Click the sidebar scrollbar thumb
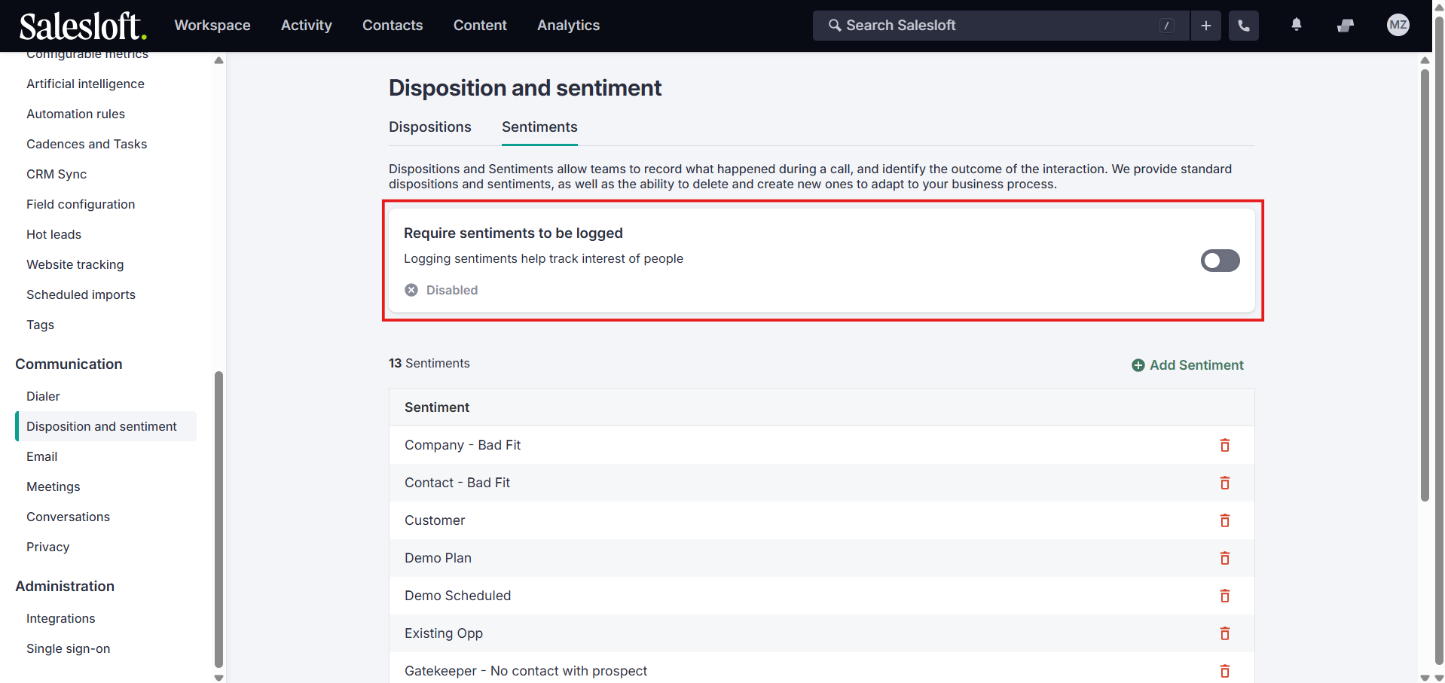 coord(218,520)
